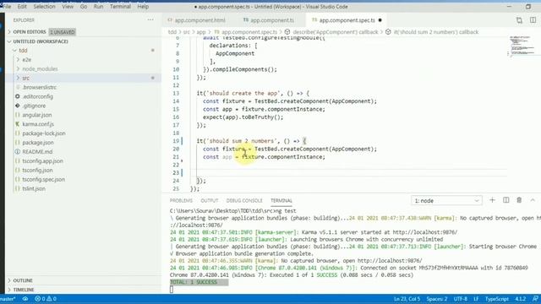Open the .gitignore file
This screenshot has width=541, height=304.
(34, 106)
